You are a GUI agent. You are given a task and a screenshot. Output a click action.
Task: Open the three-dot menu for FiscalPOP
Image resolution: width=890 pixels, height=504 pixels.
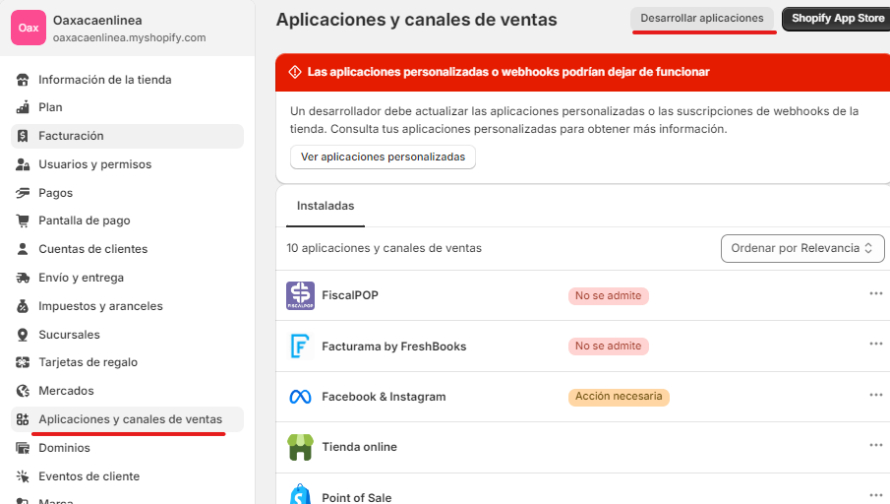(876, 293)
